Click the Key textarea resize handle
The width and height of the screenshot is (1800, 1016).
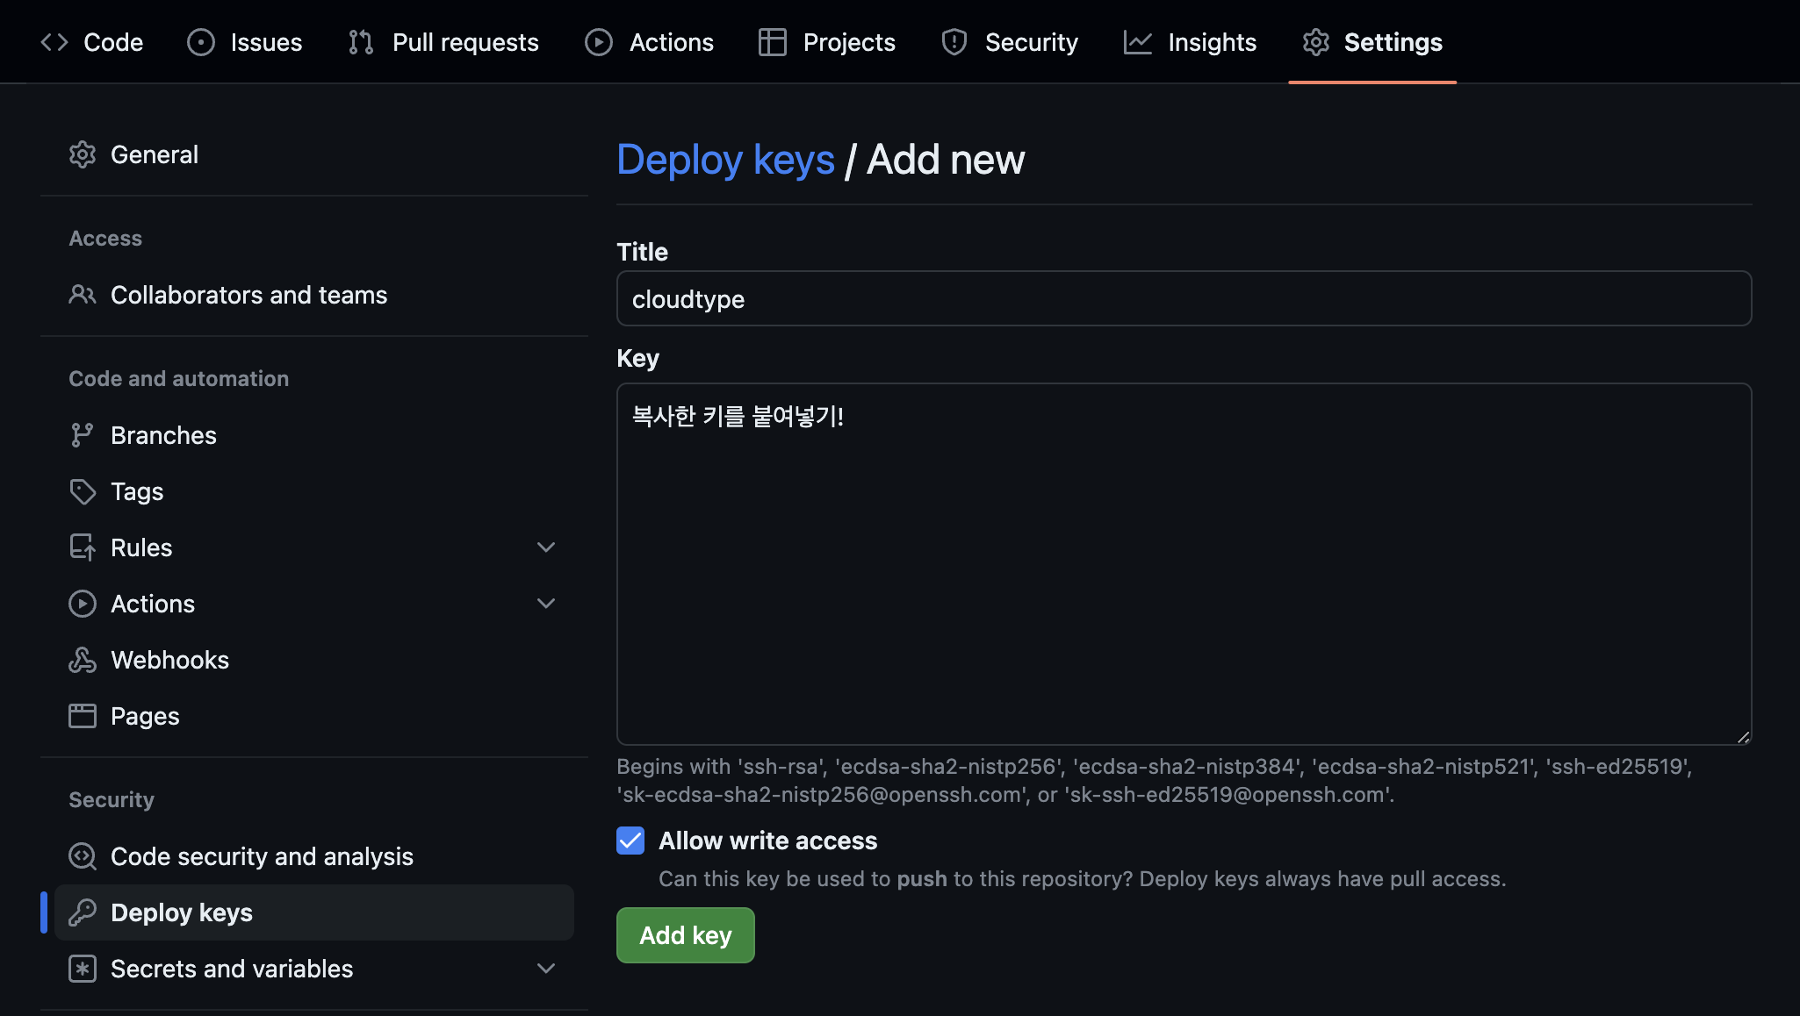pyautogui.click(x=1744, y=737)
